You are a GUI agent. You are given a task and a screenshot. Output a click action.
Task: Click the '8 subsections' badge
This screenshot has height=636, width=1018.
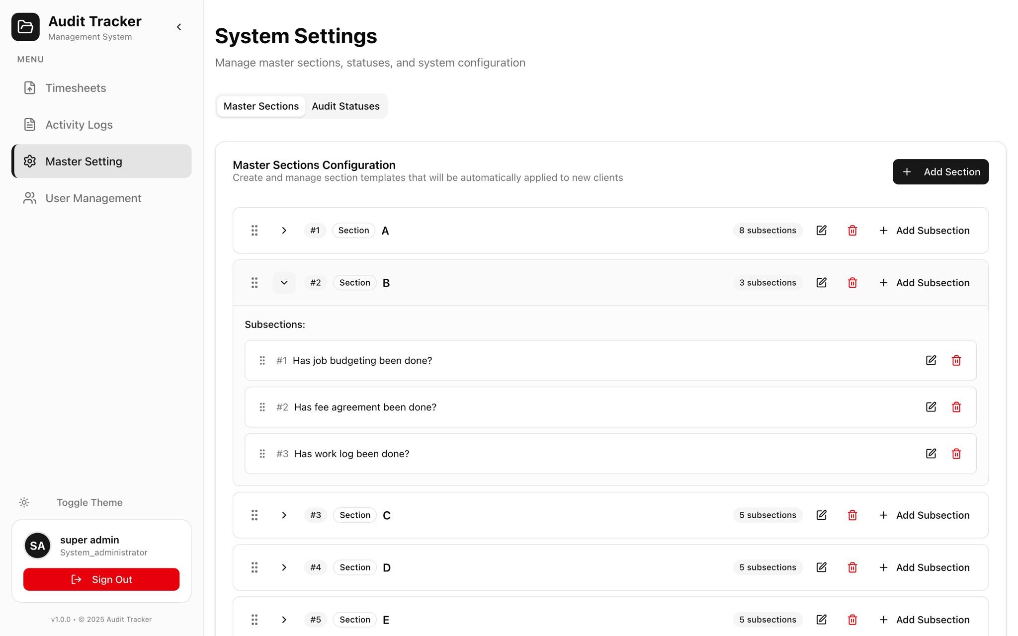[x=767, y=231]
